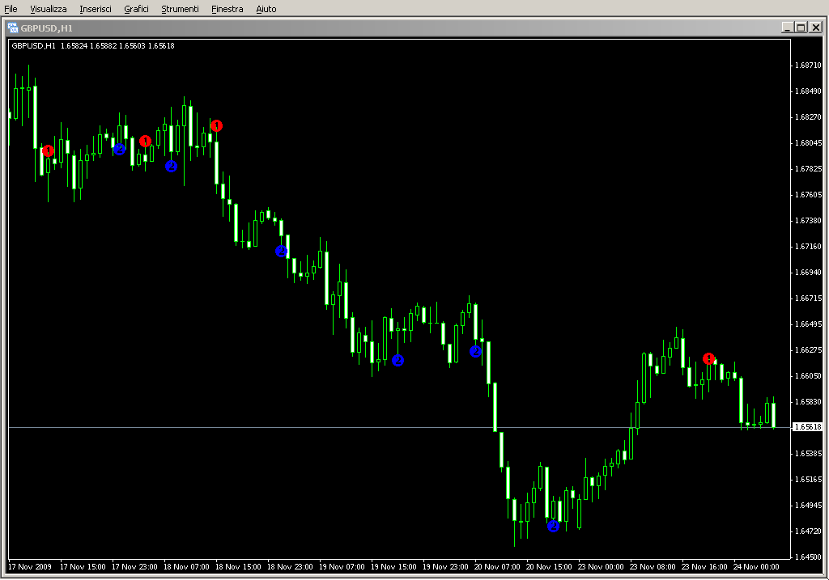Viewport: 829px width, 580px height.
Task: Click the 1.66940 price axis label
Action: coord(809,273)
